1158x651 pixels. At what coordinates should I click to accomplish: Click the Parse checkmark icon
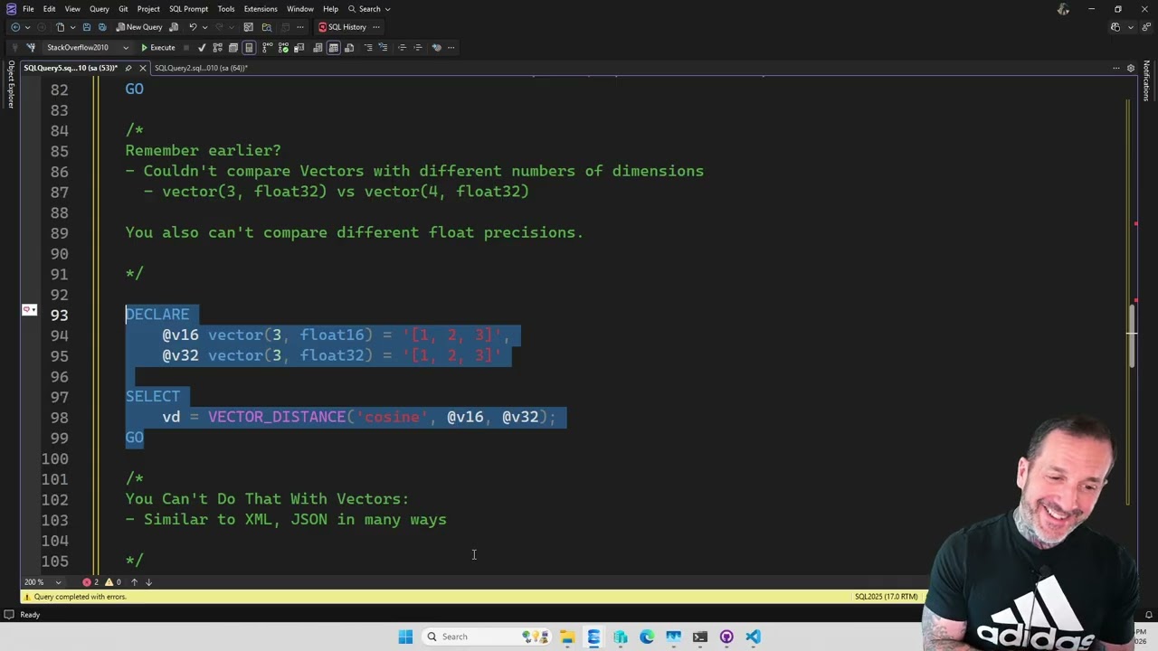(202, 47)
